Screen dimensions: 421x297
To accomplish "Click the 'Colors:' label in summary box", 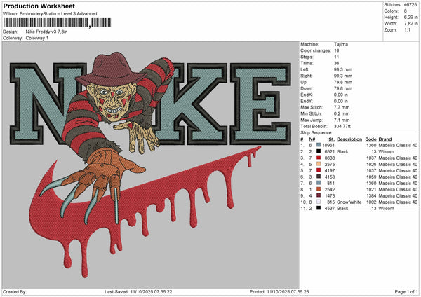I will click(x=392, y=11).
